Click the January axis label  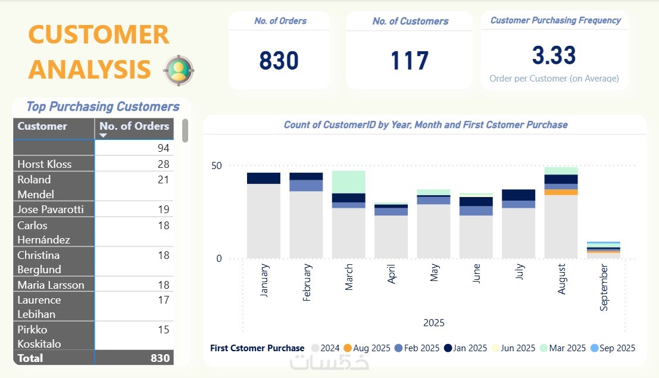point(264,280)
